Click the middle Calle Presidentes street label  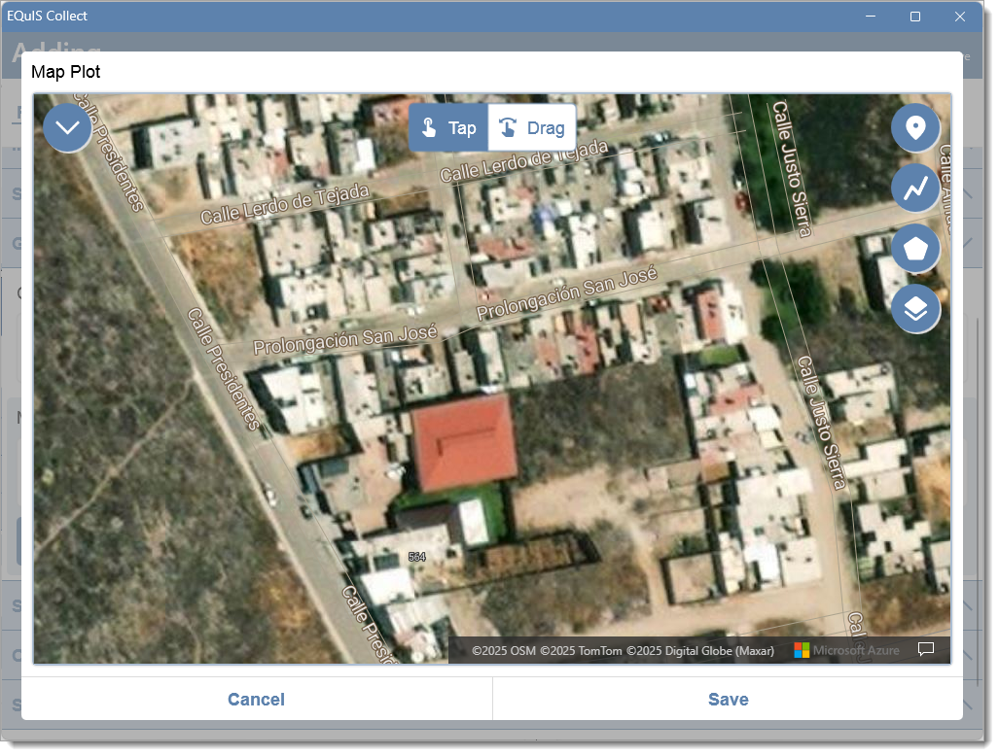(x=224, y=369)
